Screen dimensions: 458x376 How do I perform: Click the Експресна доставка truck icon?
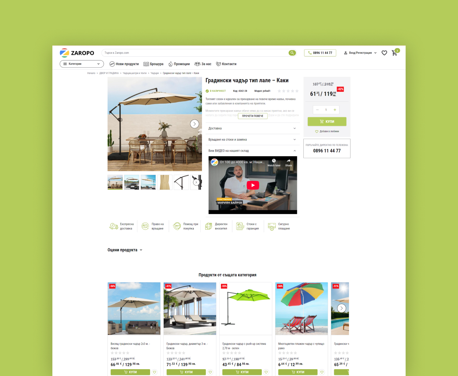(113, 226)
